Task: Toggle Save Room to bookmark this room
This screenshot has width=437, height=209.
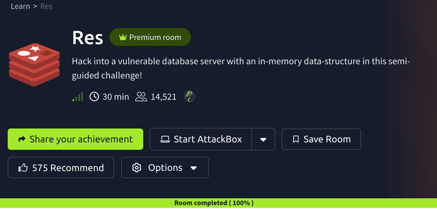Action: pyautogui.click(x=321, y=139)
